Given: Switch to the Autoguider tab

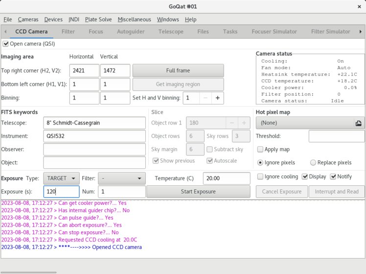Looking at the screenshot, I should [131, 31].
